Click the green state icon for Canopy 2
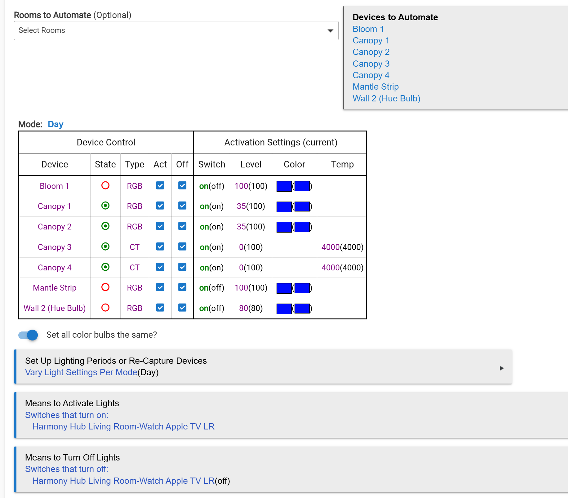568x498 pixels. click(x=105, y=226)
